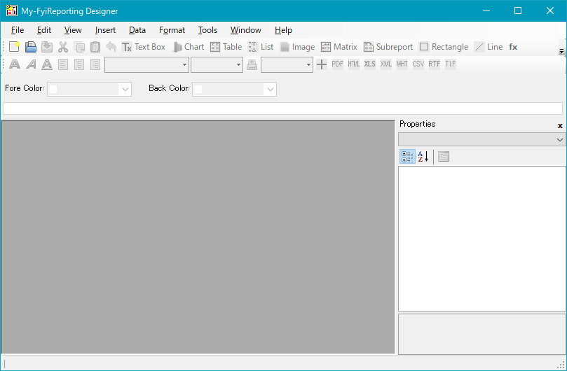Open the Fore Color dropdown
The width and height of the screenshot is (567, 371).
point(125,89)
